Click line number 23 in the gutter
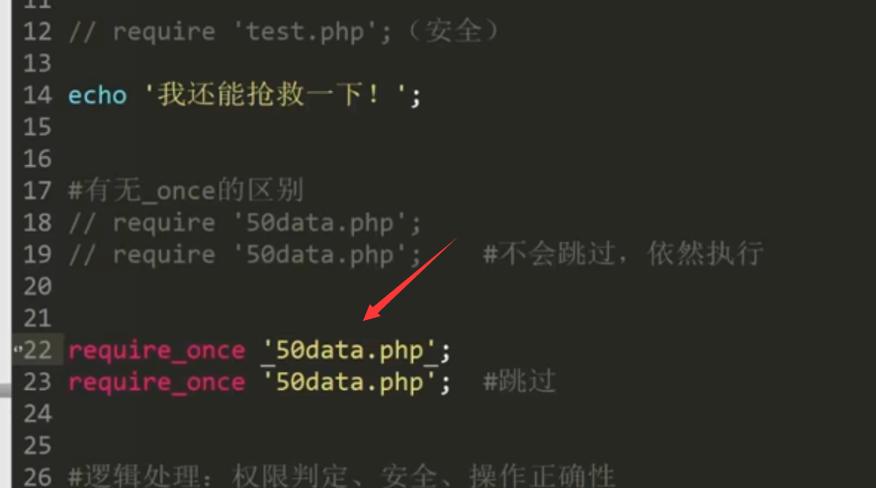This screenshot has height=488, width=876. (x=38, y=382)
